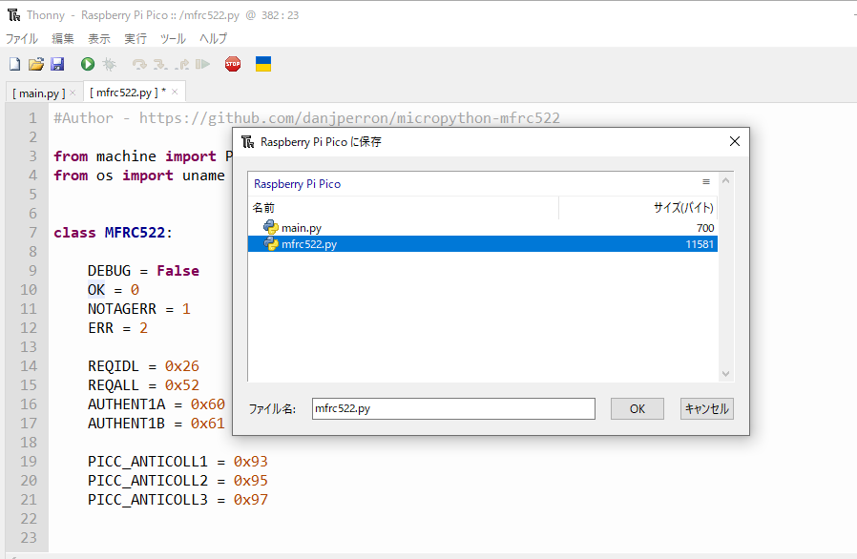The height and width of the screenshot is (559, 857).
Task: Click the Raspberry Pi Pico path link
Action: click(x=298, y=184)
